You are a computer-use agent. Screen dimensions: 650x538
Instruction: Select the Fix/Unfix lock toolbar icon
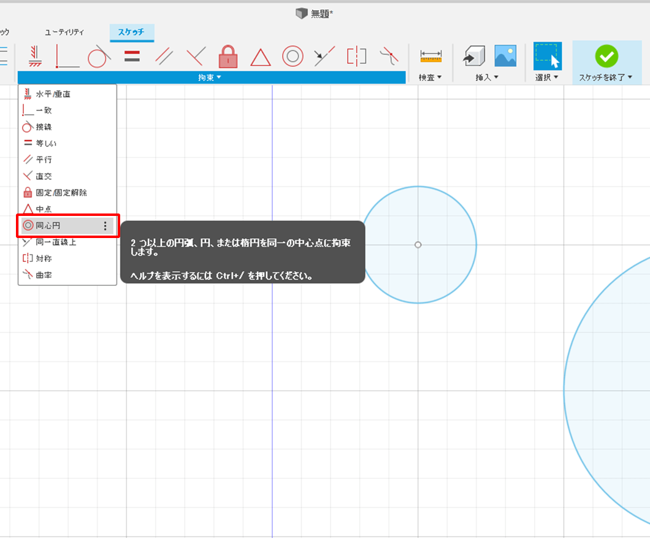228,56
